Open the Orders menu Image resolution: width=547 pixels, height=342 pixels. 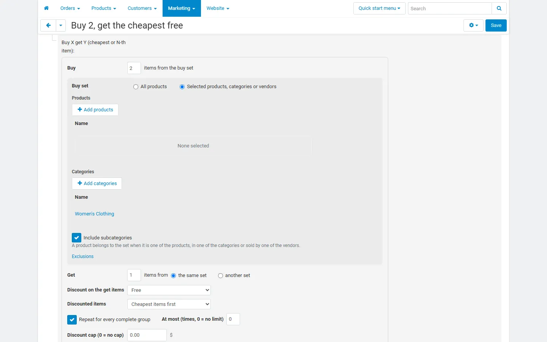(x=70, y=8)
